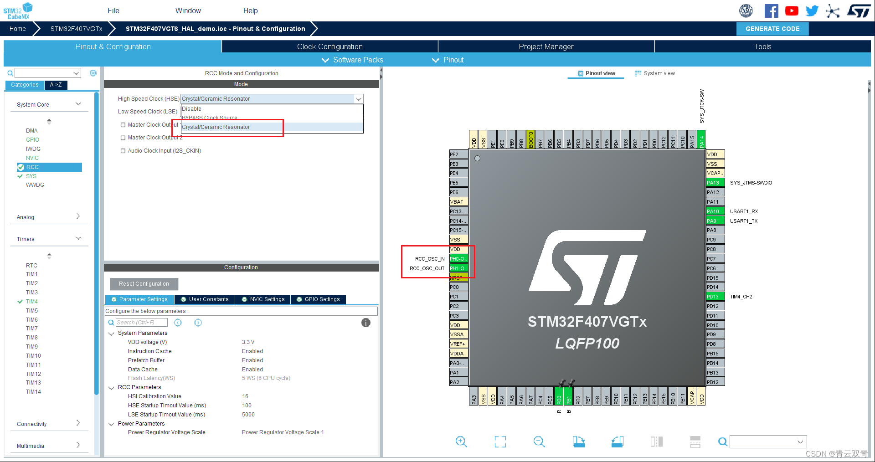Click the ST community network icon
This screenshot has height=462, width=875.
[x=833, y=10]
